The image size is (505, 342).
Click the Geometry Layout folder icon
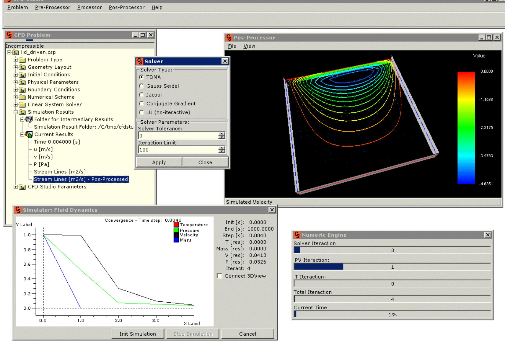pos(23,67)
